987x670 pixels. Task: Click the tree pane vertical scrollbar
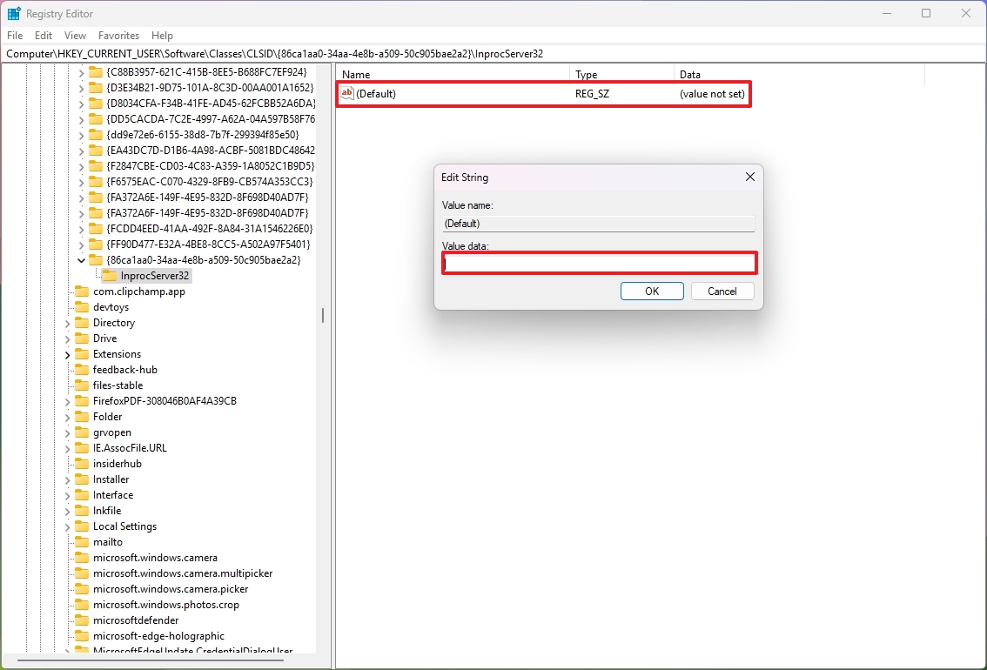click(x=323, y=315)
